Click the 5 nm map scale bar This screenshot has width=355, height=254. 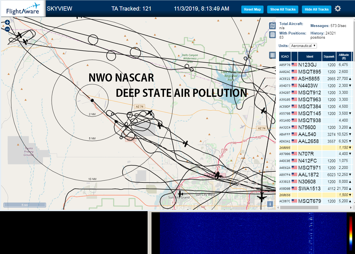tap(24, 205)
